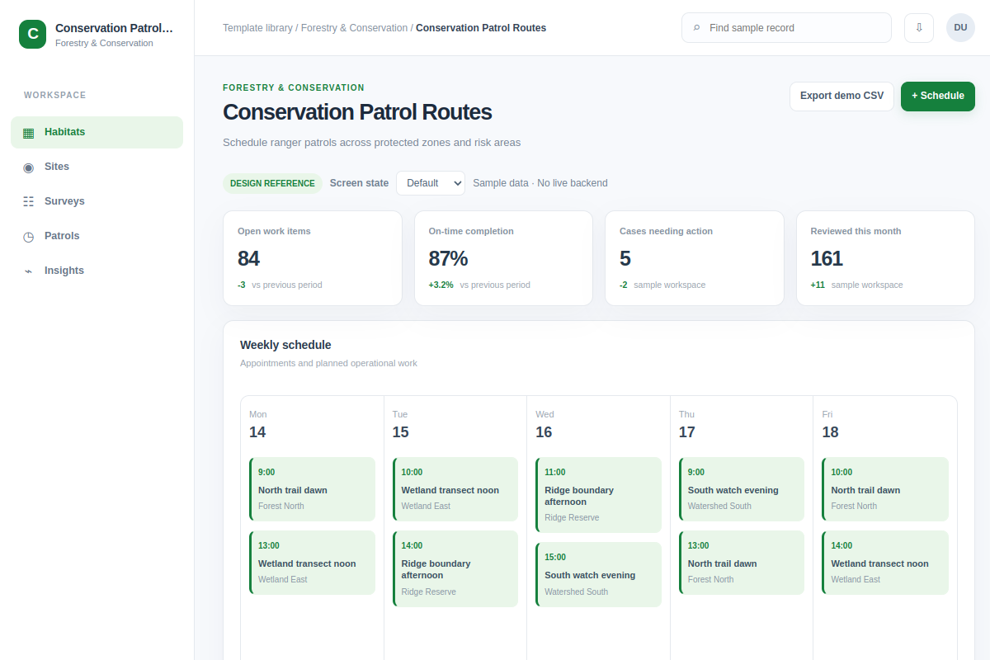This screenshot has height=660, width=990.
Task: Open Thursday 9:00 South watch evening event
Action: (x=742, y=489)
